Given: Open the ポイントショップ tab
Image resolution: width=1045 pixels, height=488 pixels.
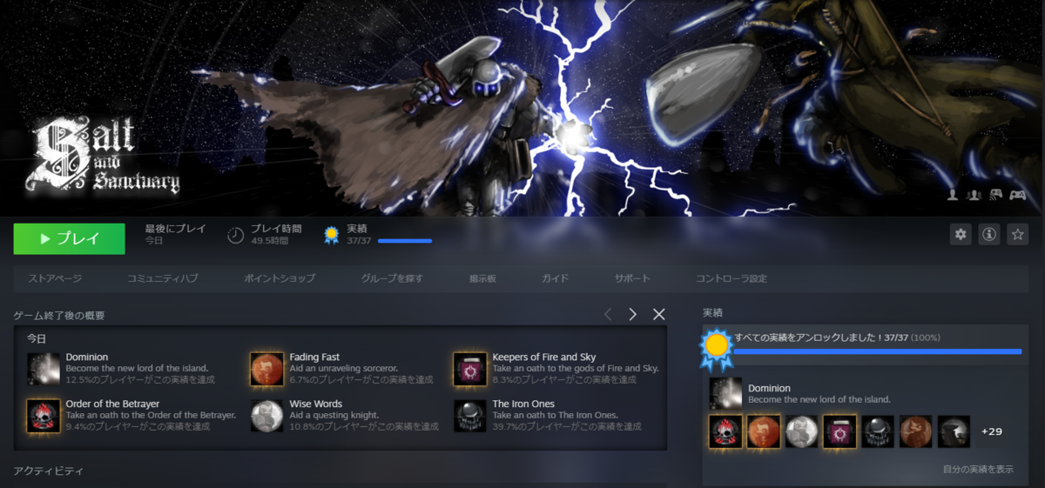Looking at the screenshot, I should 280,278.
